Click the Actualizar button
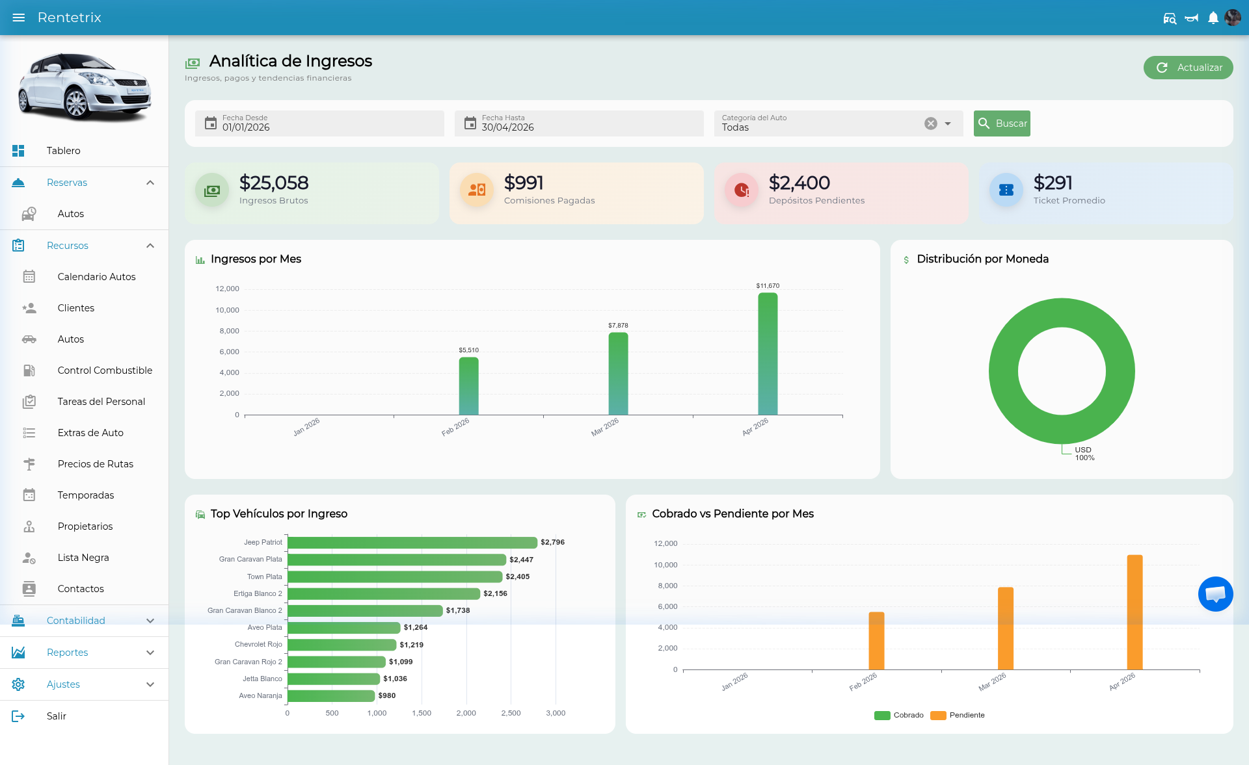The width and height of the screenshot is (1249, 765). click(x=1188, y=68)
